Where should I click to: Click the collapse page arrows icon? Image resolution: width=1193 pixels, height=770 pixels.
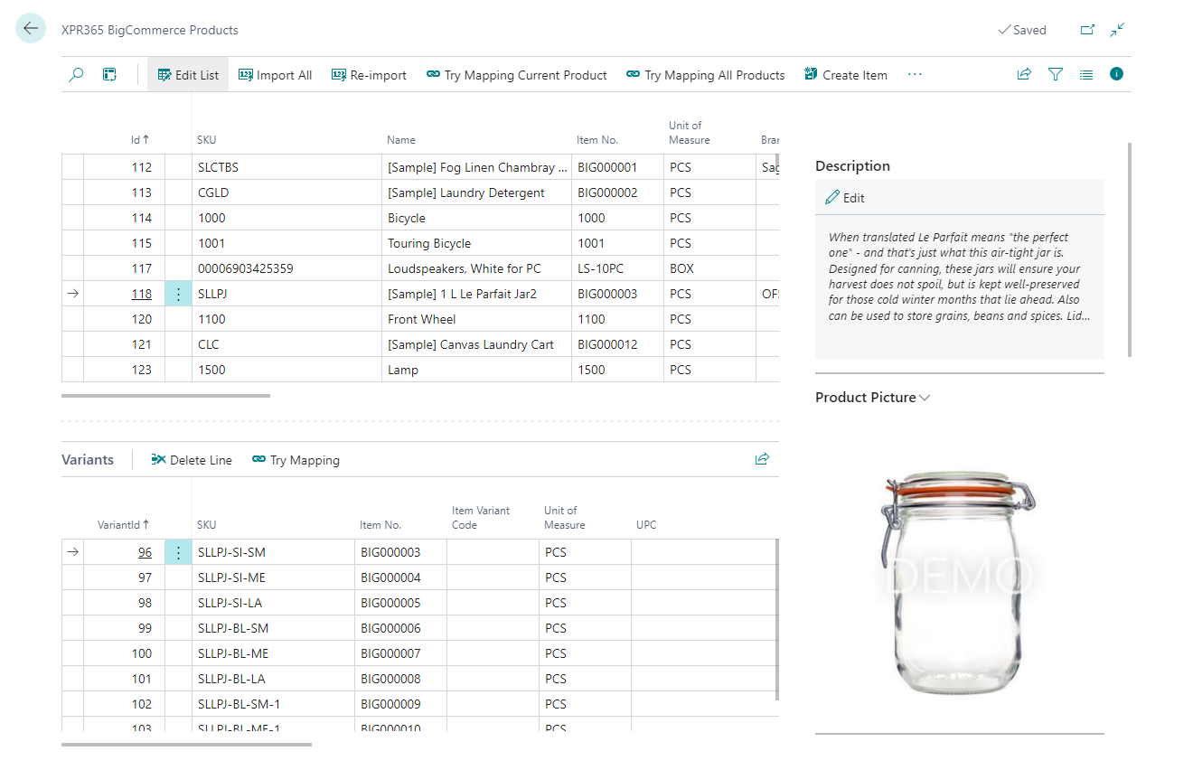[x=1117, y=30]
